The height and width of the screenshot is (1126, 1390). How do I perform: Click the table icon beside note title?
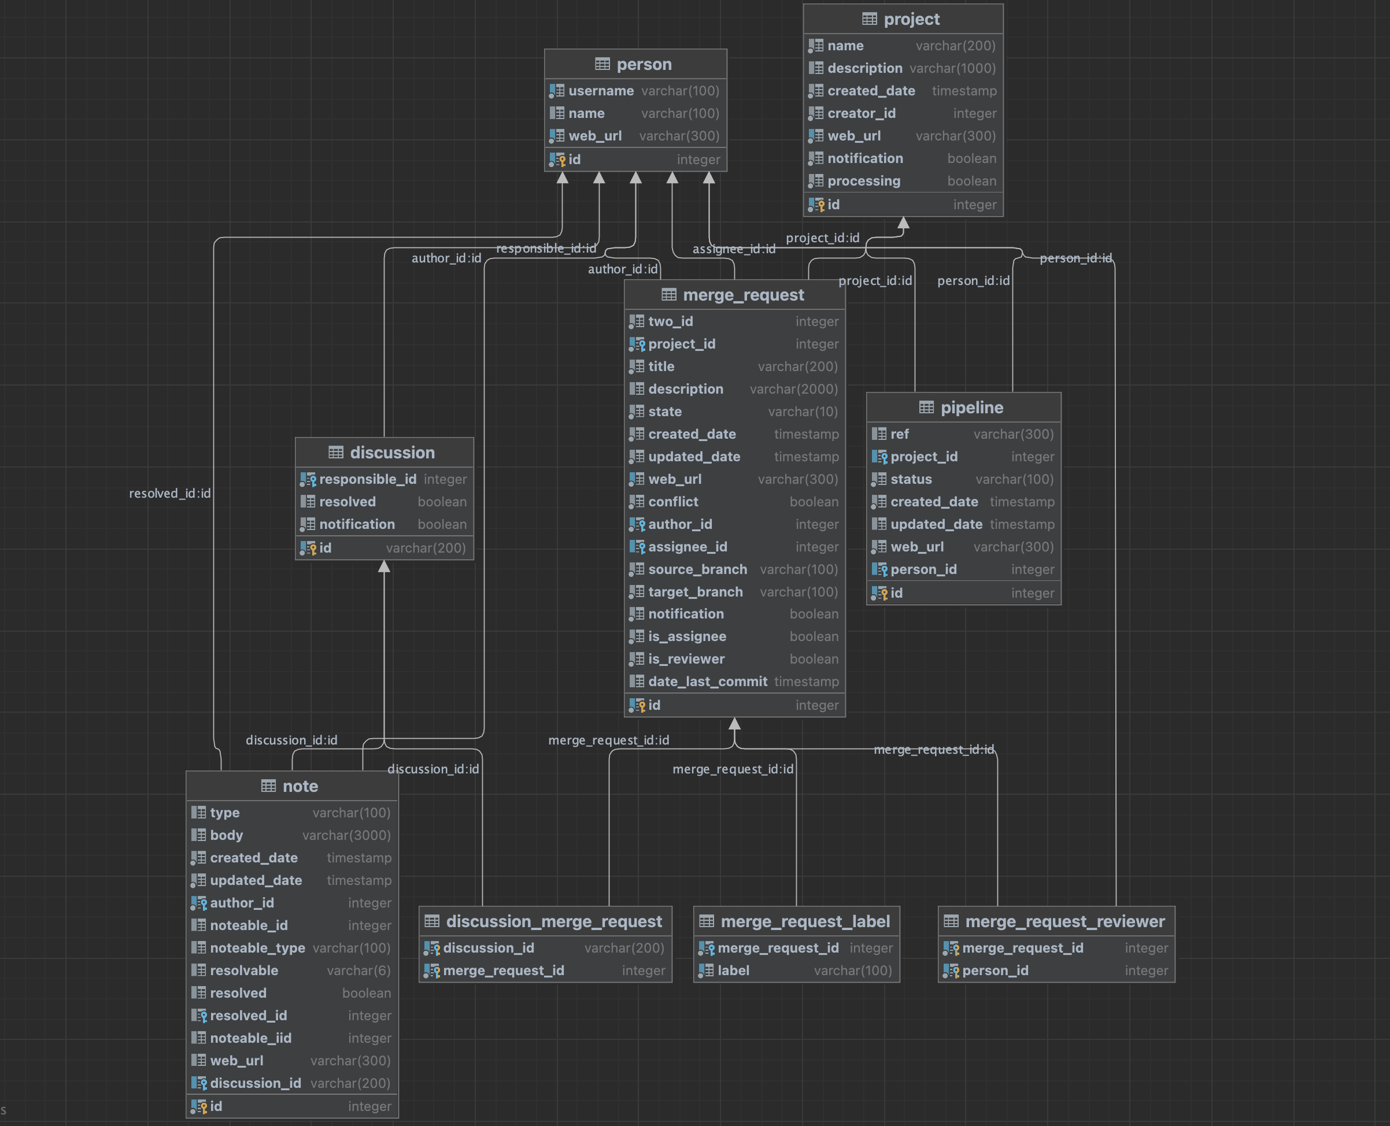pos(269,786)
